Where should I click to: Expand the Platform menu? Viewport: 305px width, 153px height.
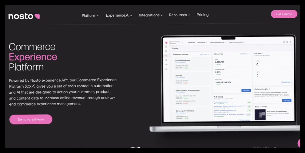(x=90, y=16)
